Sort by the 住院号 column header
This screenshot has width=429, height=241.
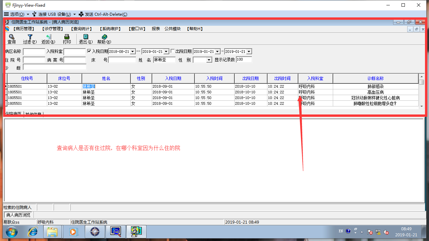pos(27,78)
